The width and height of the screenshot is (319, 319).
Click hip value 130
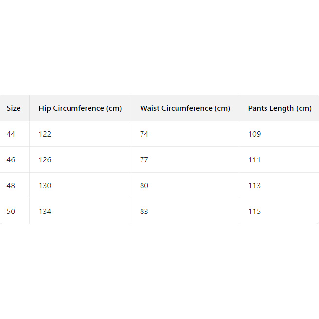coord(45,186)
